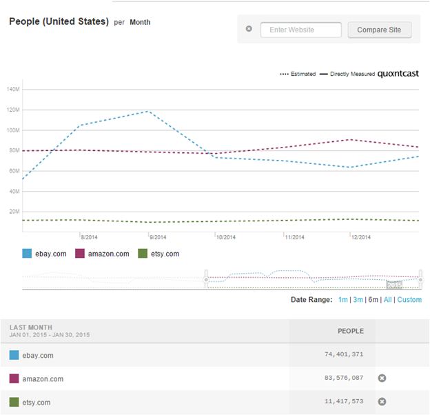This screenshot has width=430, height=415.
Task: Select the 6m date range
Action: [373, 300]
